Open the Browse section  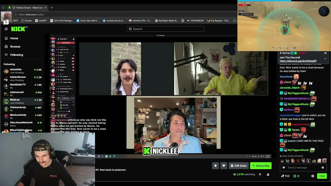pos(15,47)
